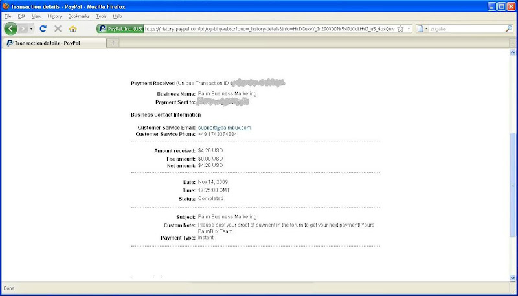Click the phone number +49 1743374884
This screenshot has height=296, width=518.
coord(218,135)
